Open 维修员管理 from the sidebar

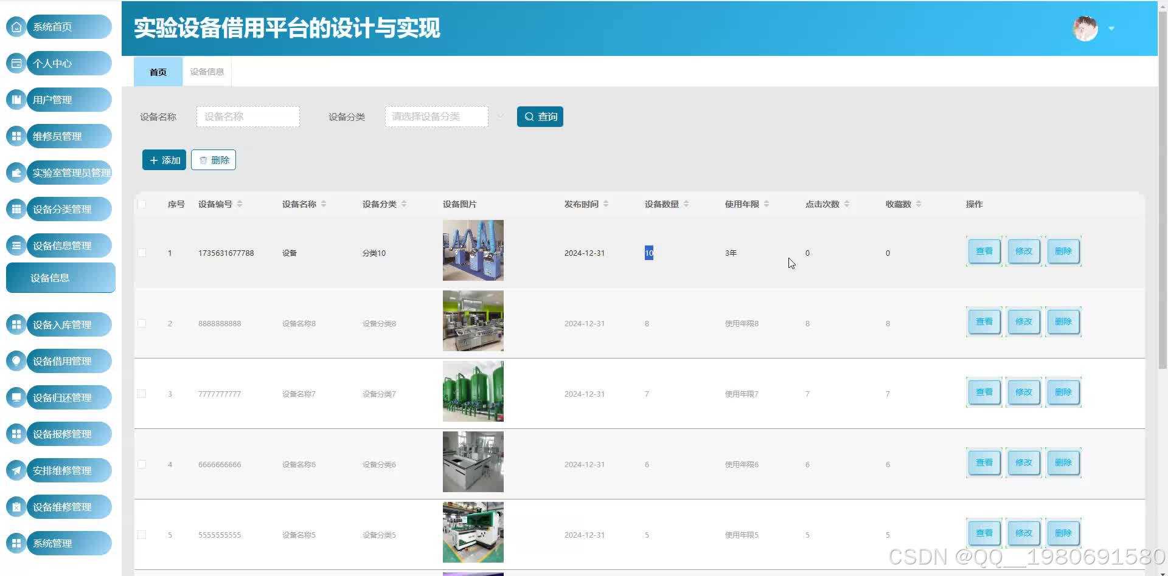click(x=16, y=136)
